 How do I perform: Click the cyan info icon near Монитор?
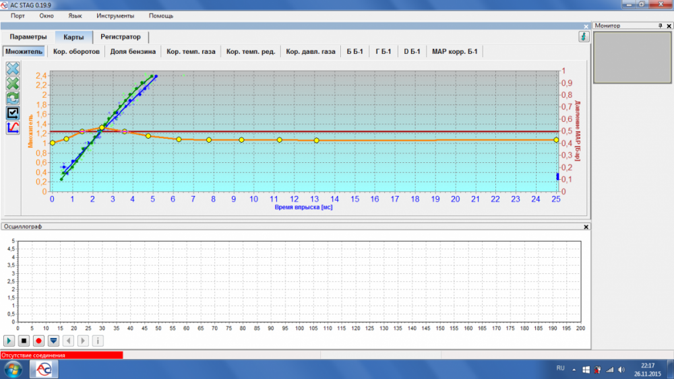584,37
